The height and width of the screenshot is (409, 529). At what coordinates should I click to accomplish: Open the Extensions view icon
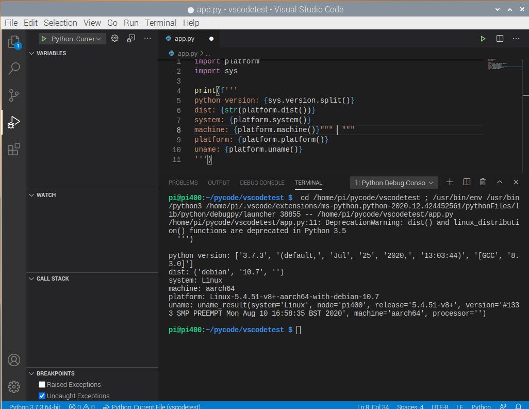point(14,149)
